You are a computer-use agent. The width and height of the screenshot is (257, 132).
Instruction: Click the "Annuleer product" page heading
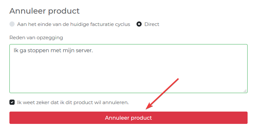tap(45, 11)
